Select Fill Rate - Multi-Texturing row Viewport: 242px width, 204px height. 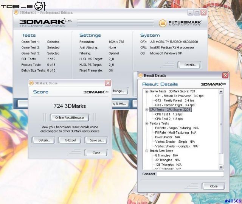click(175, 132)
